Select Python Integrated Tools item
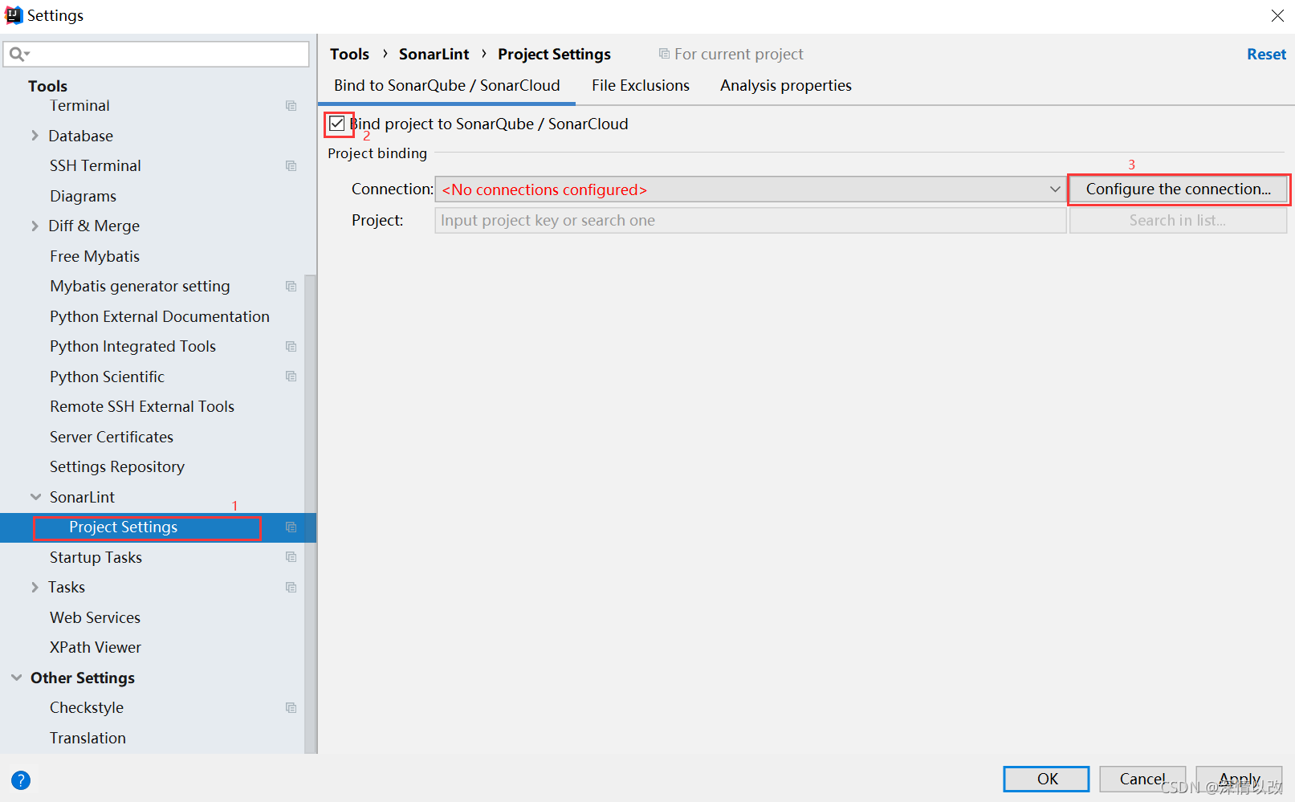Image resolution: width=1295 pixels, height=802 pixels. pos(132,347)
